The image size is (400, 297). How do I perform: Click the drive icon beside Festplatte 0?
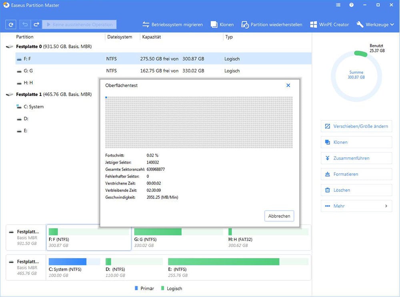pos(10,46)
